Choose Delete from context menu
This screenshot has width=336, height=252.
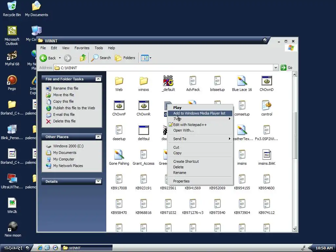[x=200, y=167]
